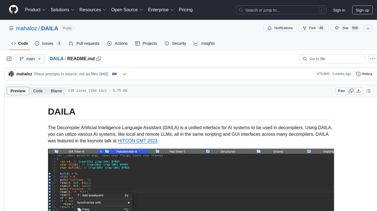377x211 pixels.
Task: Open the Actions tab
Action: 117,43
